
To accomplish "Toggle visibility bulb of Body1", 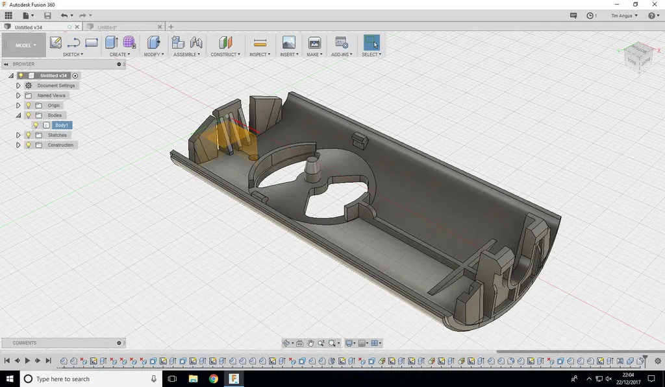I will click(36, 125).
